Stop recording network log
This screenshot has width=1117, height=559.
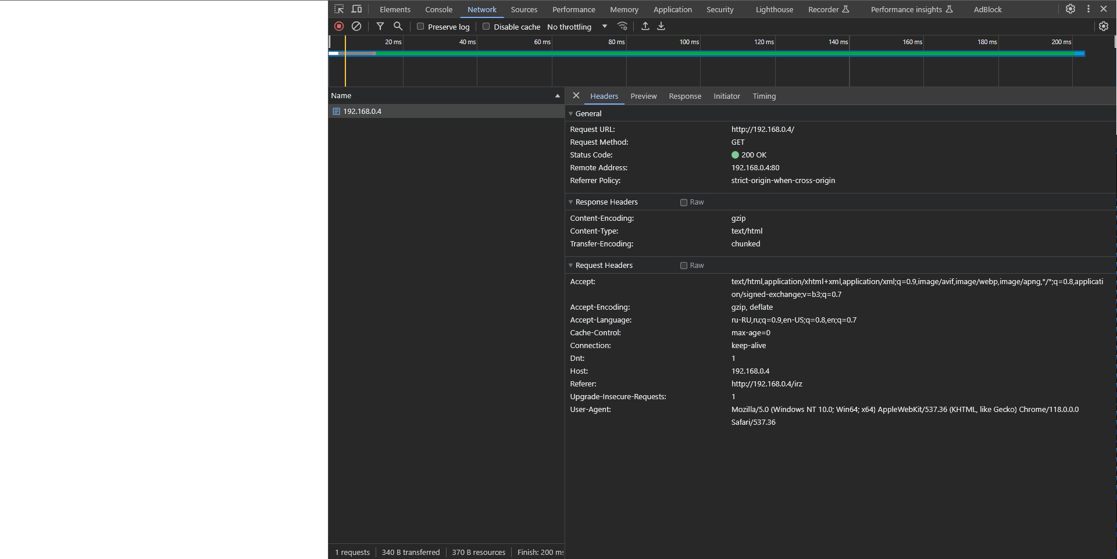click(339, 26)
